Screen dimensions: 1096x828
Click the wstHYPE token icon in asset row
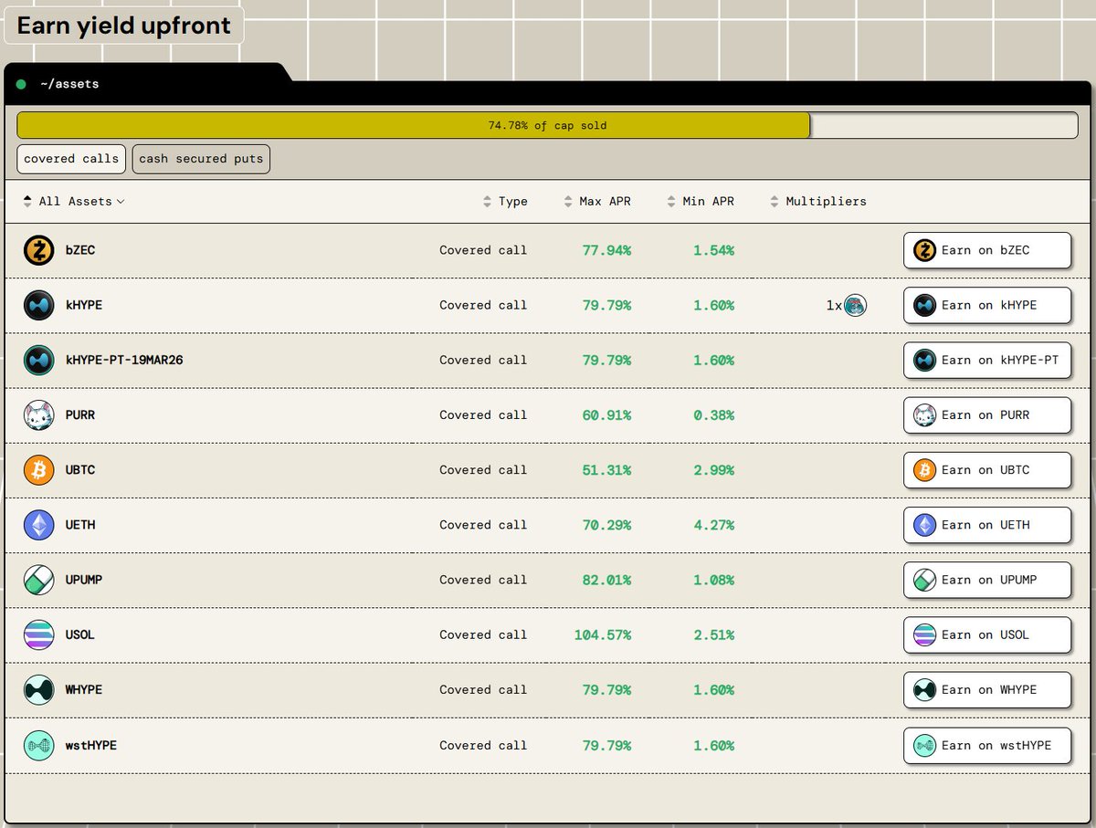point(39,745)
